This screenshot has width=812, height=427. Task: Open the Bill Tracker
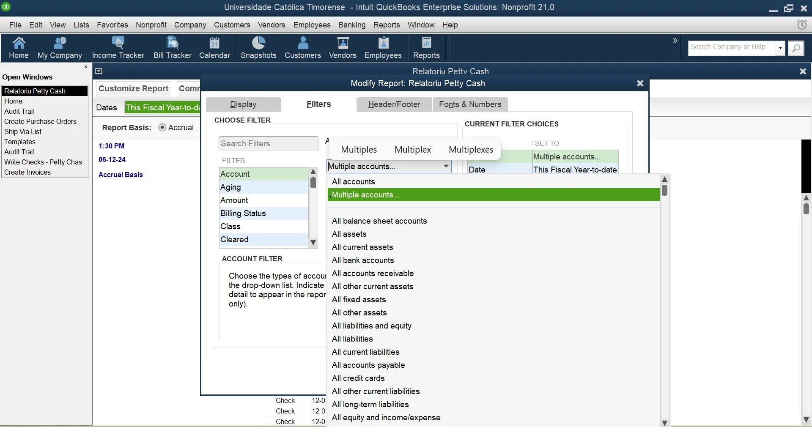(173, 48)
